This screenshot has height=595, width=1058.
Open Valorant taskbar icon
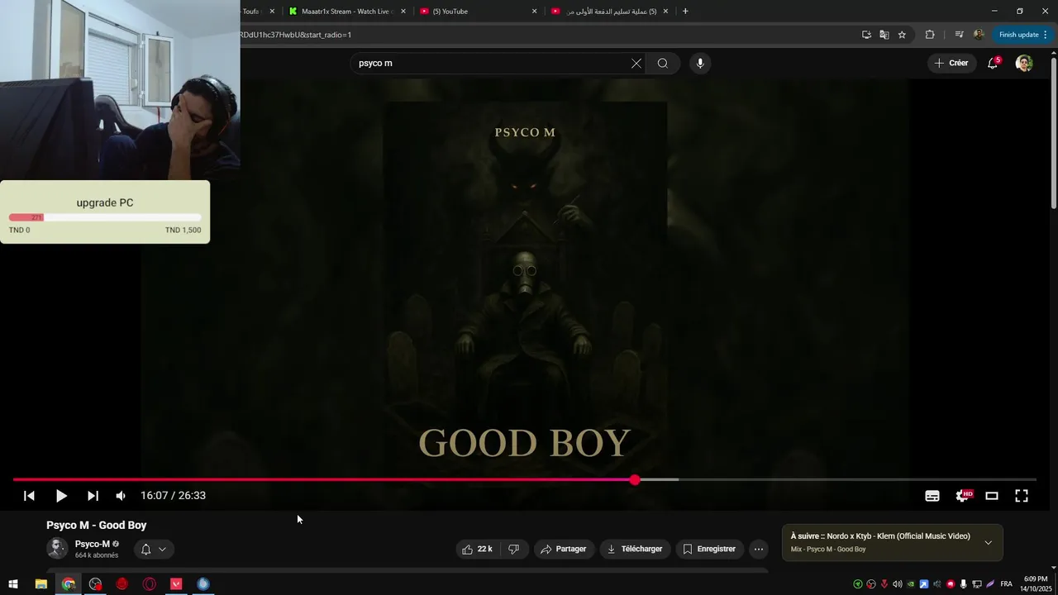176,584
